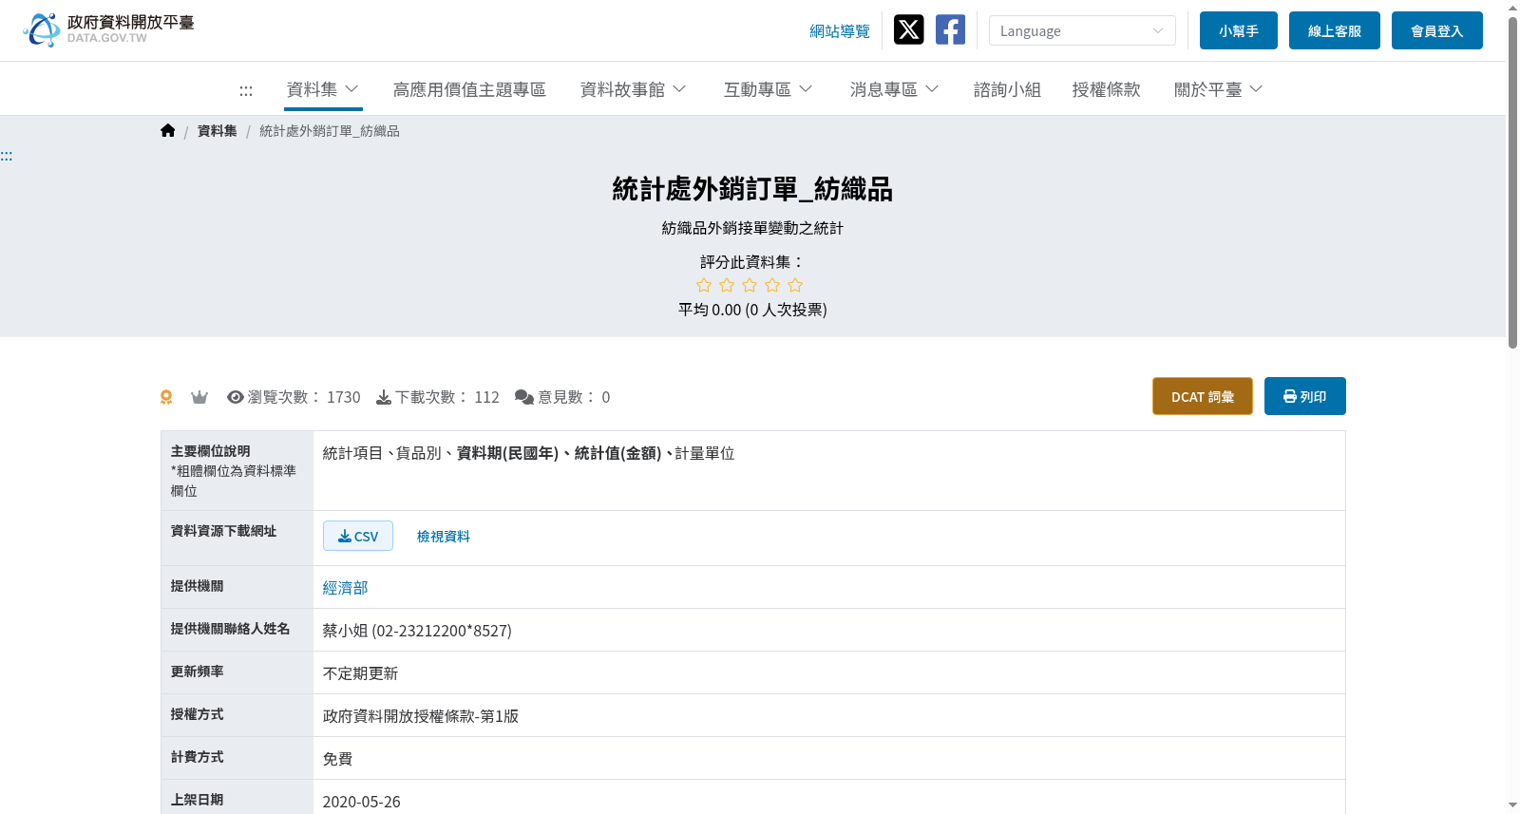Click the 免費 value
Screen dimensions: 1520x814
pos(337,759)
